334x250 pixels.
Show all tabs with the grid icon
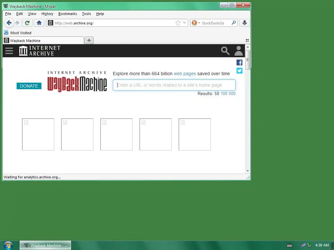point(247,40)
